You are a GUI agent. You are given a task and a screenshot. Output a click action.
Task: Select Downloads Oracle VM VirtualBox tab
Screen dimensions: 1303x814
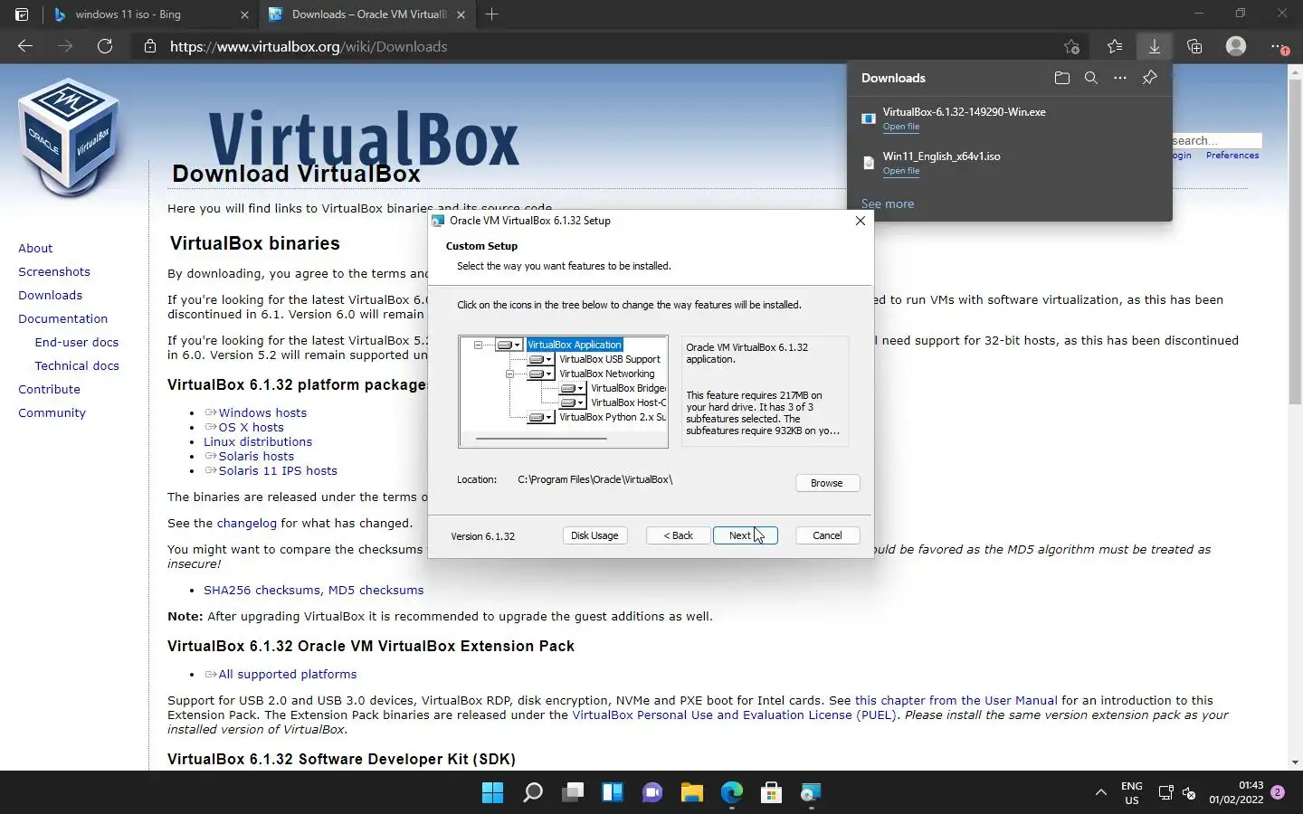pyautogui.click(x=367, y=14)
